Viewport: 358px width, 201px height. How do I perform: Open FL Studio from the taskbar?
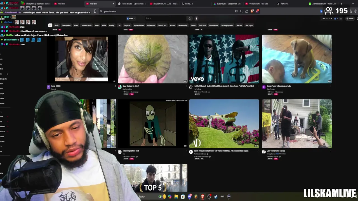coord(196,197)
